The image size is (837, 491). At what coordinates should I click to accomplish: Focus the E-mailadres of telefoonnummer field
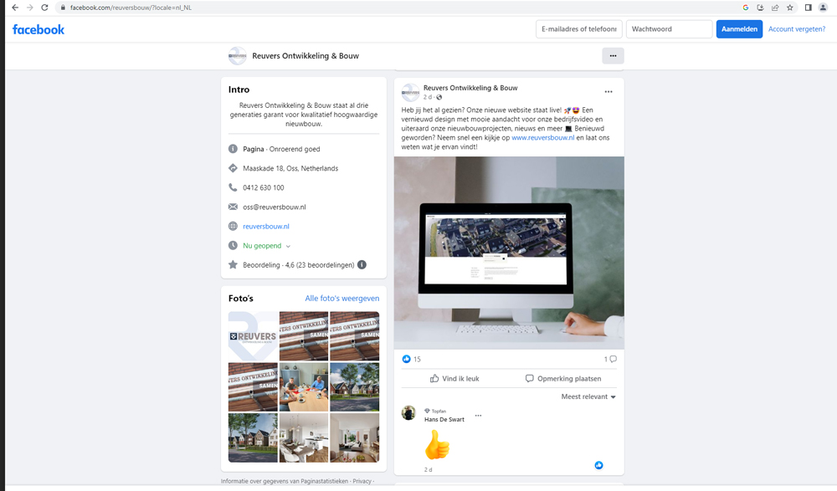point(578,29)
